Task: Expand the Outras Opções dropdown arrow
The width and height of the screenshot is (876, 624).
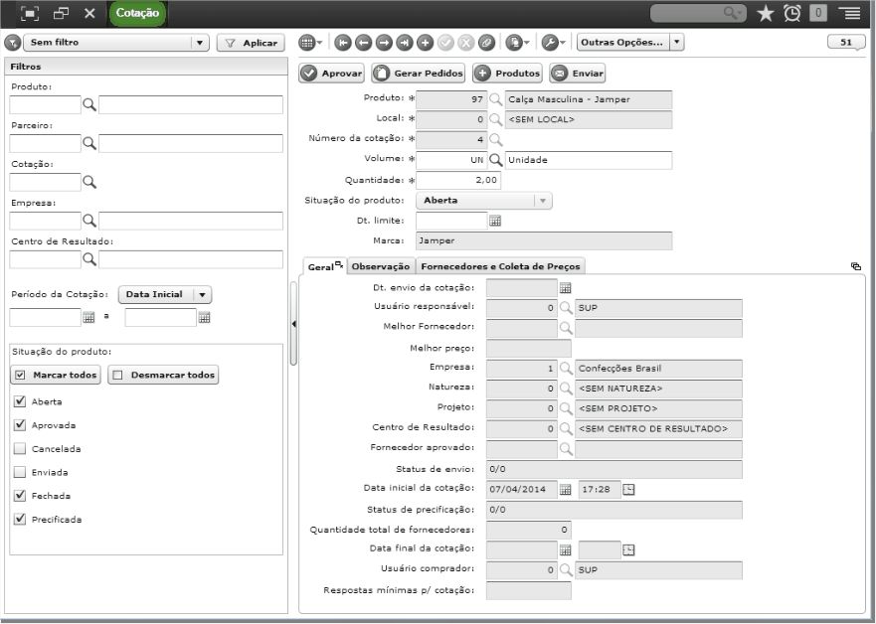Action: pyautogui.click(x=676, y=43)
